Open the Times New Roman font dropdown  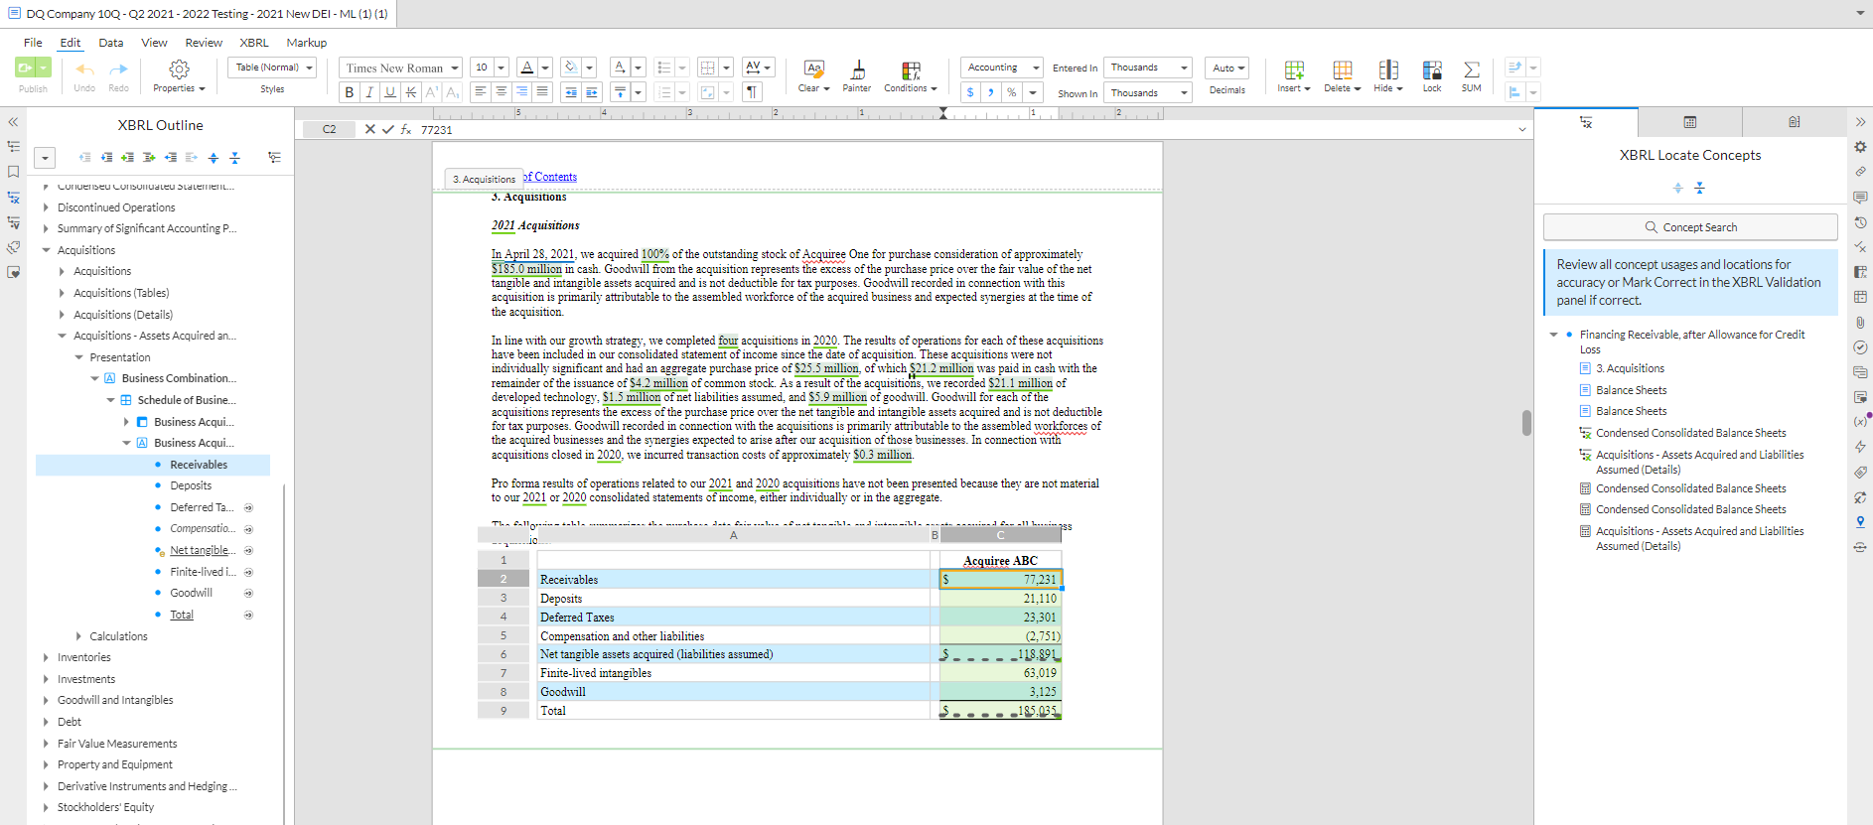click(x=400, y=68)
